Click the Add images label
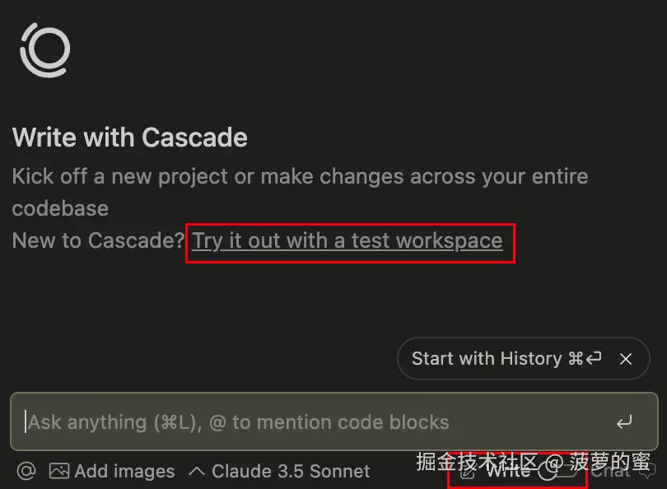 click(124, 471)
